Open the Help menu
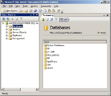Screen dimensions: 111x96 coord(56,6)
